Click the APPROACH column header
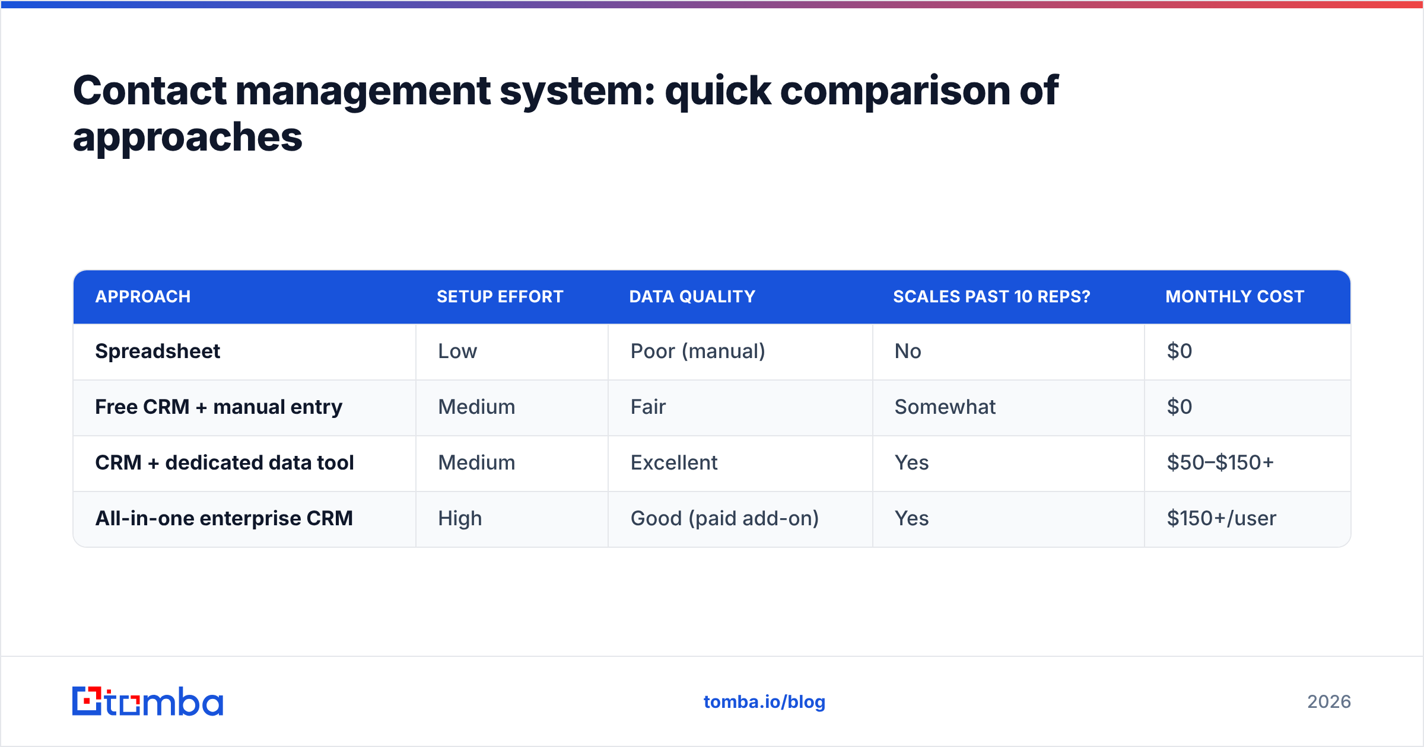This screenshot has width=1424, height=747. click(143, 296)
